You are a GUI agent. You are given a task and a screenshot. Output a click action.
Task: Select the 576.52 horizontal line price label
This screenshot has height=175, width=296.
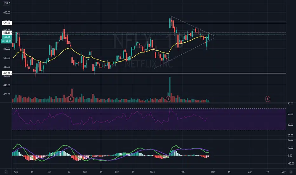(7, 23)
